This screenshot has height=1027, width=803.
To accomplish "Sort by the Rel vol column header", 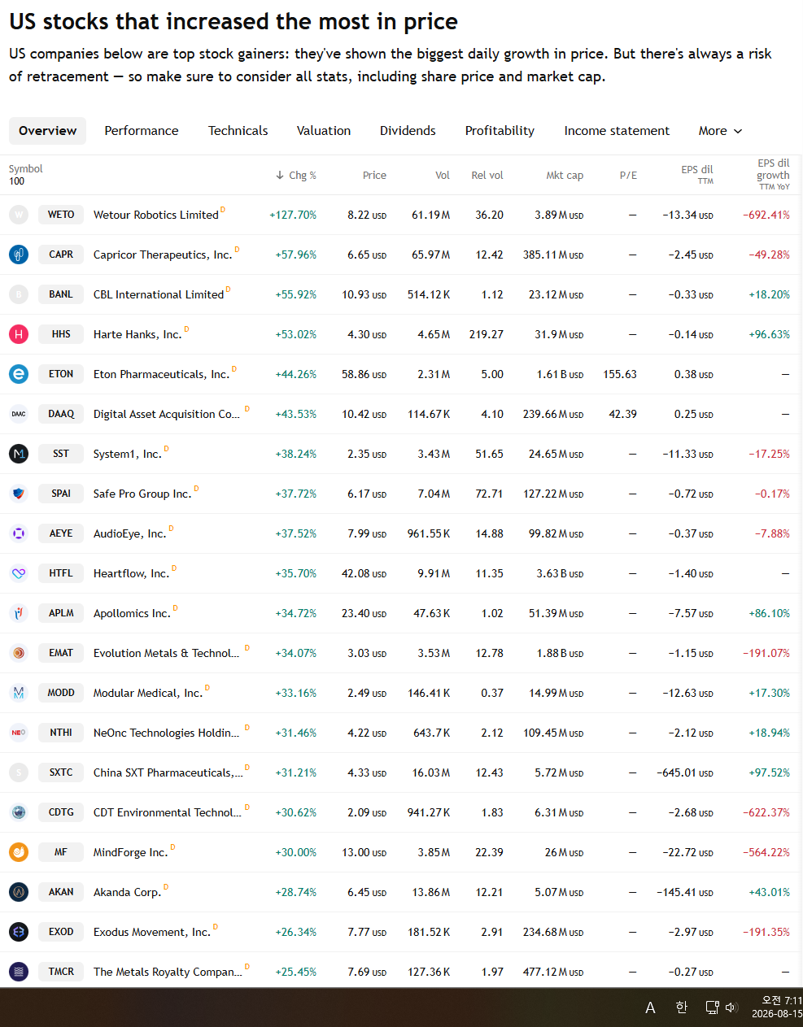I will [x=487, y=176].
